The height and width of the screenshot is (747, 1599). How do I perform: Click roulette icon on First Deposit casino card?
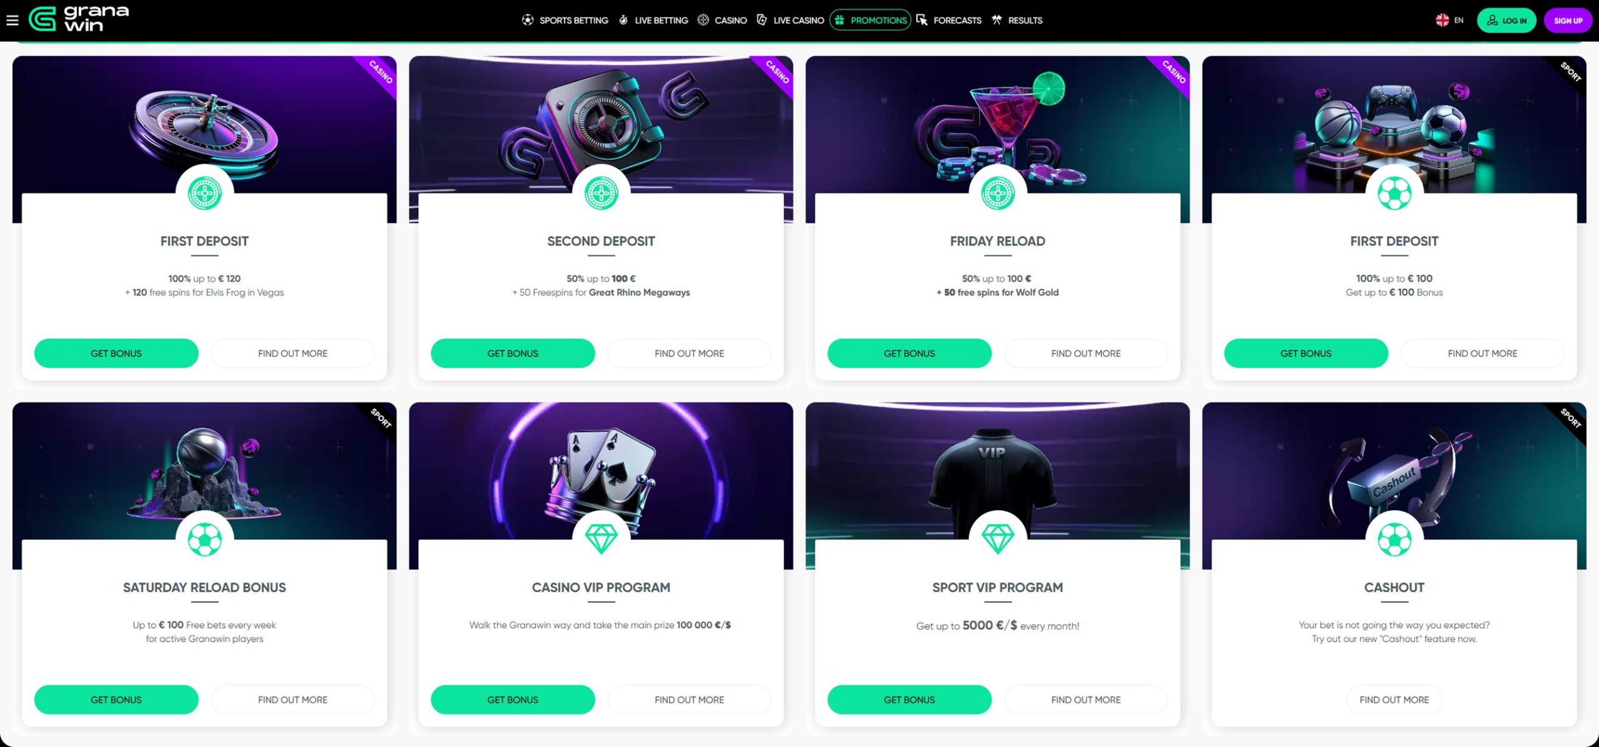[204, 193]
